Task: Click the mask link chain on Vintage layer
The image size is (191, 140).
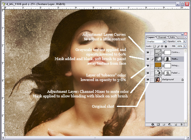Action: (x=163, y=65)
